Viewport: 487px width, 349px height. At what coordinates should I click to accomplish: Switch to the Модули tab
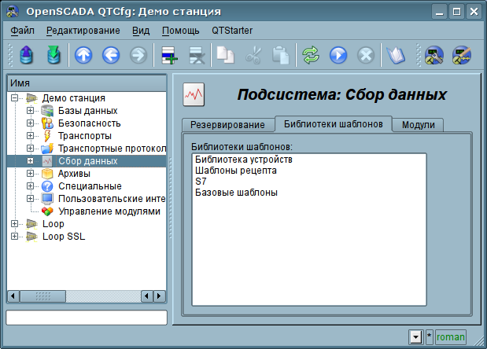coord(418,125)
